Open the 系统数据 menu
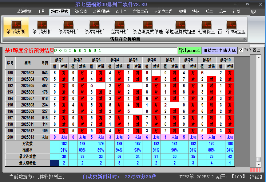 (x=24, y=12)
